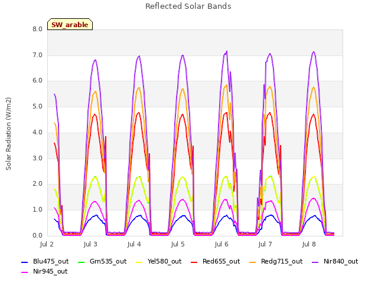Click the Jul 2 x-axis tick label

47,245
